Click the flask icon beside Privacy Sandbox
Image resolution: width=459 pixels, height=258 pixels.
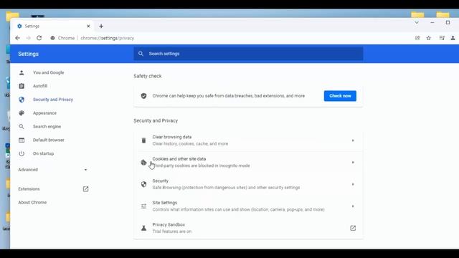(x=143, y=228)
